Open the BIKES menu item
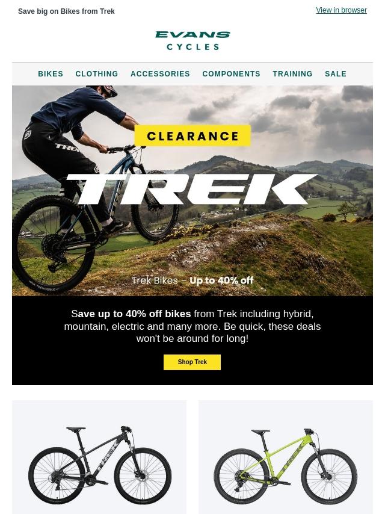385x514 pixels. coord(51,74)
